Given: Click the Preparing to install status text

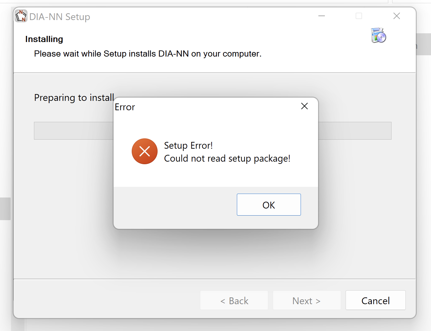Looking at the screenshot, I should click(74, 98).
